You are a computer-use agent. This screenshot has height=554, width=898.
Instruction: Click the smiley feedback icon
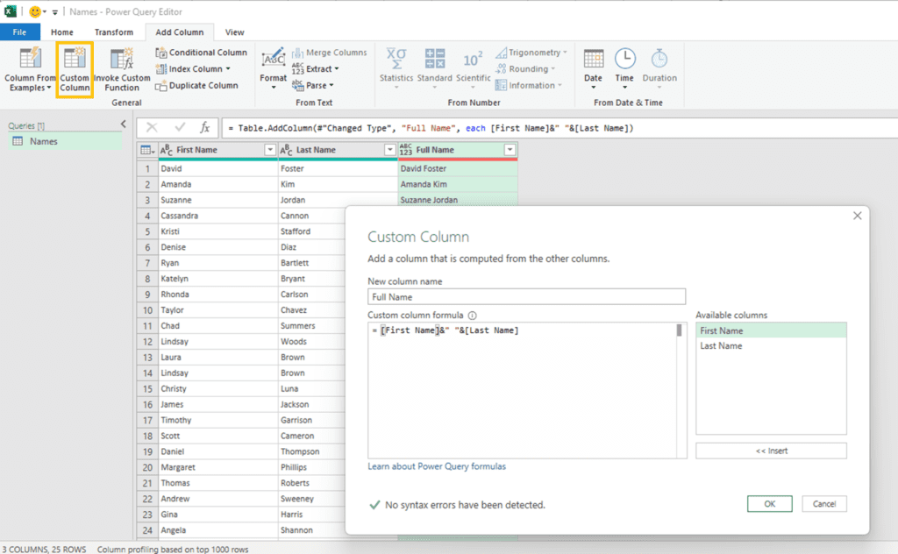[35, 11]
